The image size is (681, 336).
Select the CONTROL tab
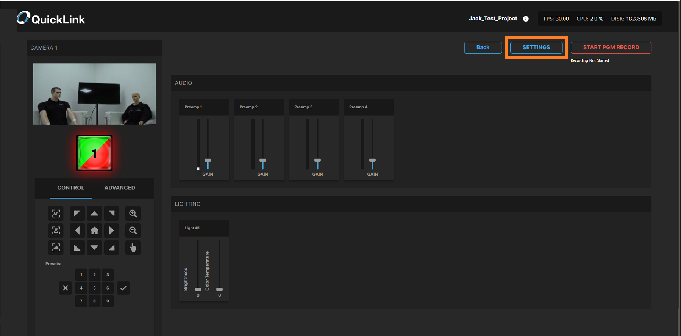tap(71, 188)
